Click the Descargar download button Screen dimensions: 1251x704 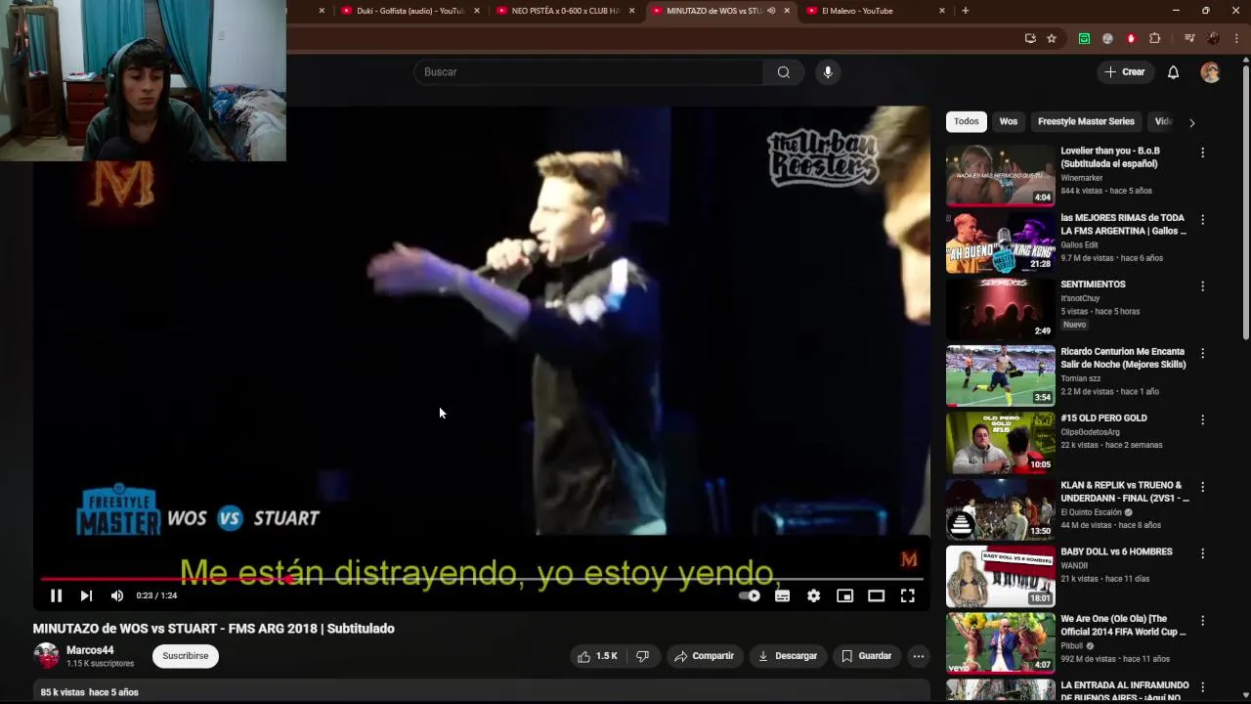click(787, 656)
